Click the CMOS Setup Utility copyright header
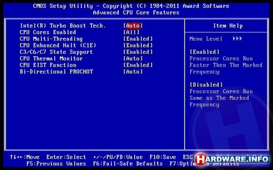273x170 pixels. point(131,6)
